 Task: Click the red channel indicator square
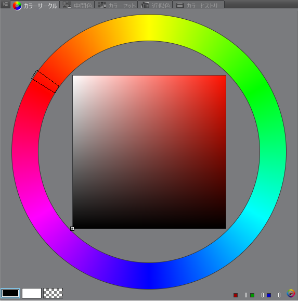pos(236,295)
